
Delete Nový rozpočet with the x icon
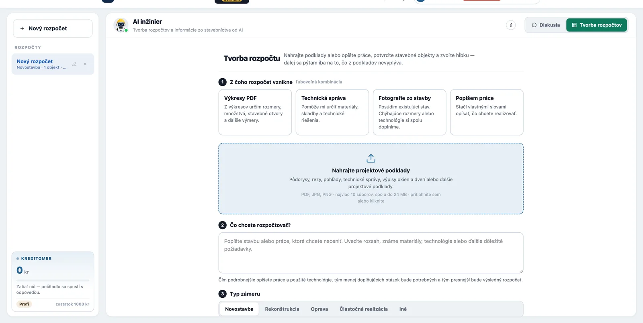click(85, 64)
